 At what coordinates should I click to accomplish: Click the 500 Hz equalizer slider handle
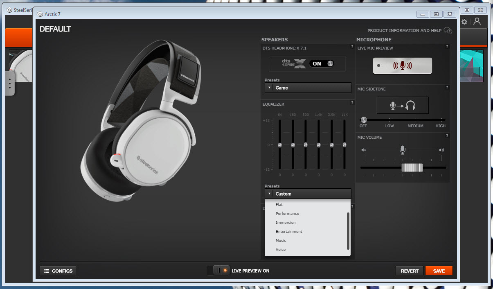(x=306, y=145)
